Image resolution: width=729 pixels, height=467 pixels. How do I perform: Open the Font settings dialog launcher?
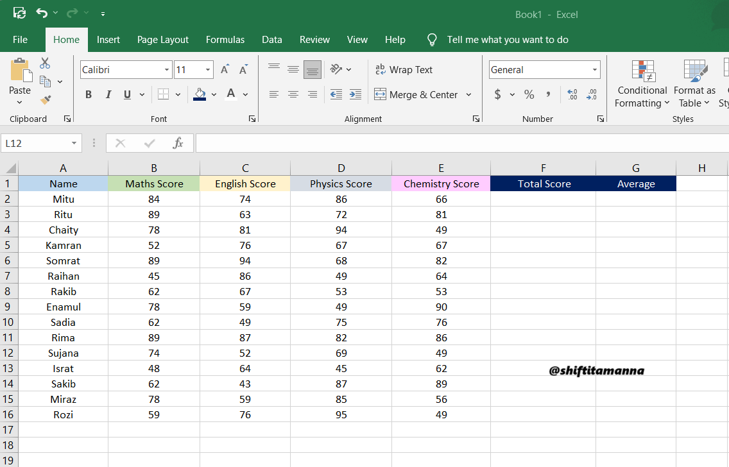tap(252, 119)
